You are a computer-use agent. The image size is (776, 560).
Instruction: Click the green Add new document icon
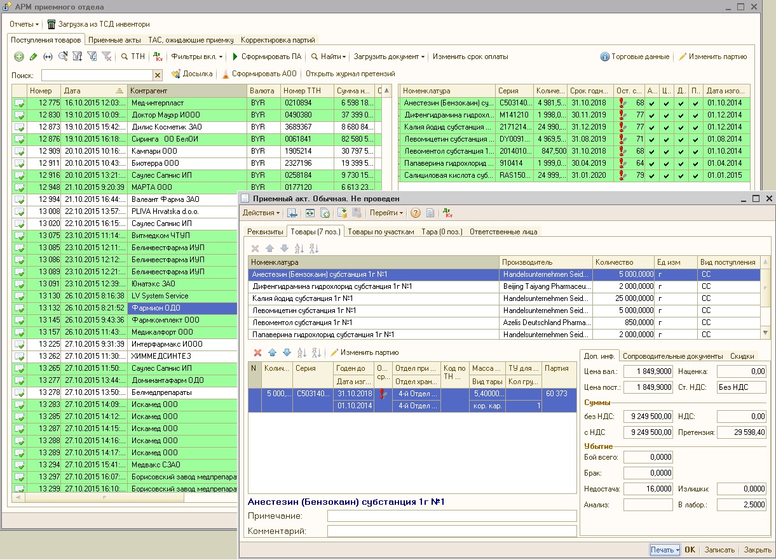click(x=19, y=57)
